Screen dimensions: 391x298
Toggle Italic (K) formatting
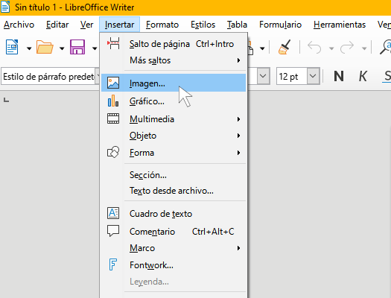363,76
